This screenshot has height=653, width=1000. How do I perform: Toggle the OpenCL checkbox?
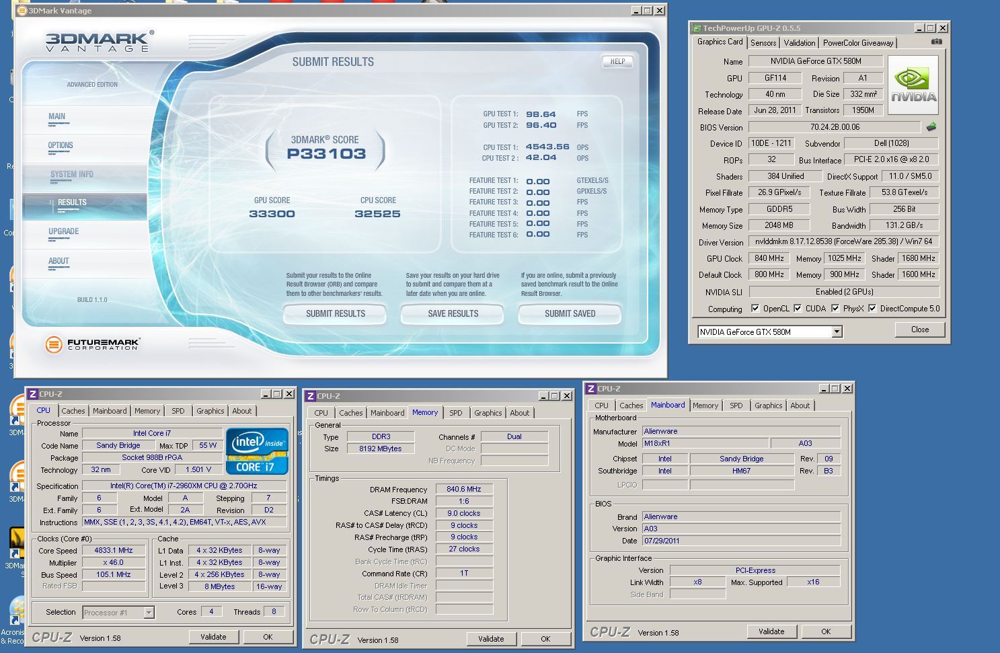pos(756,309)
